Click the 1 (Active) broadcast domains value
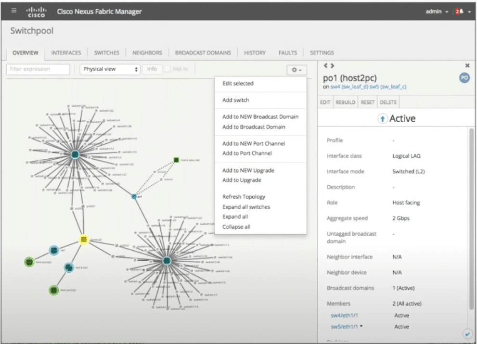 pos(403,288)
